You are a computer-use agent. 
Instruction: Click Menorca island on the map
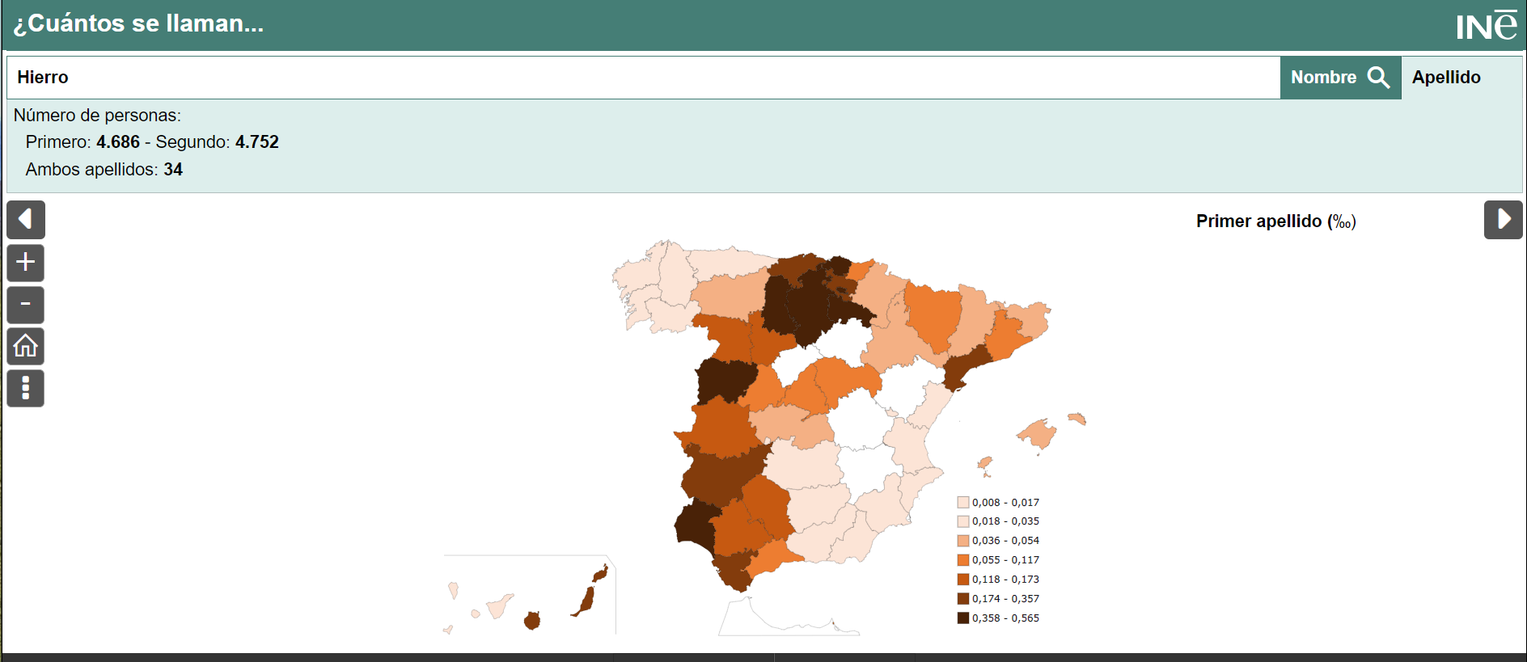pyautogui.click(x=1077, y=419)
